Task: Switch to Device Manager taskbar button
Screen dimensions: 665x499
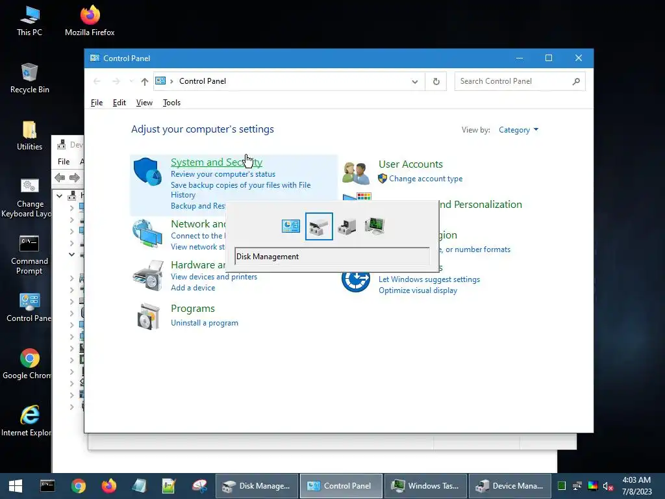Action: pos(509,486)
